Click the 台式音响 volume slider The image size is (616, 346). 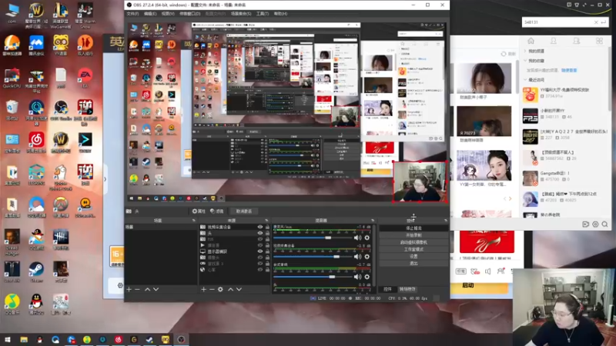coord(313,277)
